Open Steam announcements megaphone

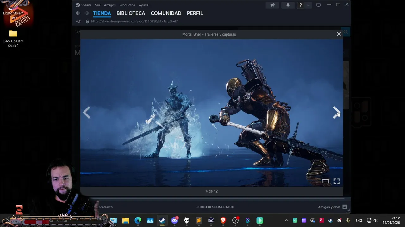click(272, 5)
